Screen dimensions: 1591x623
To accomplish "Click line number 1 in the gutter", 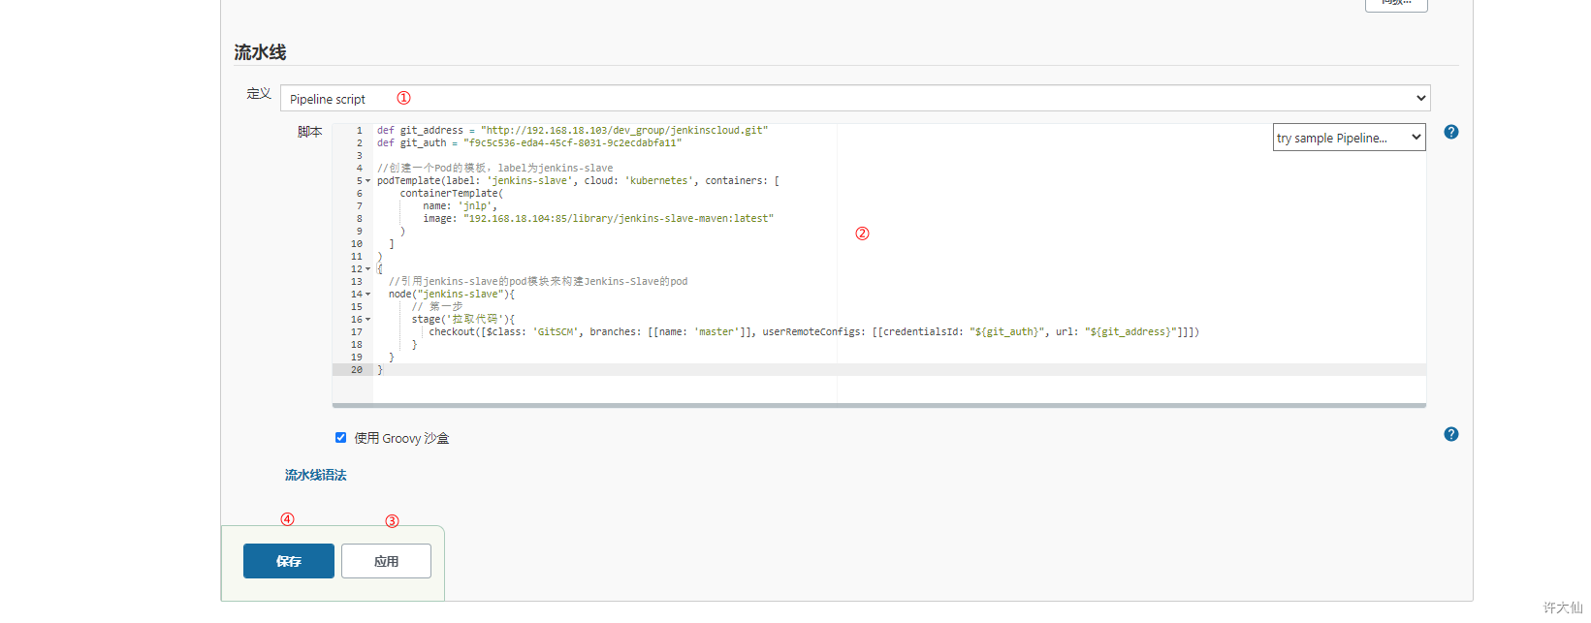I will (360, 130).
